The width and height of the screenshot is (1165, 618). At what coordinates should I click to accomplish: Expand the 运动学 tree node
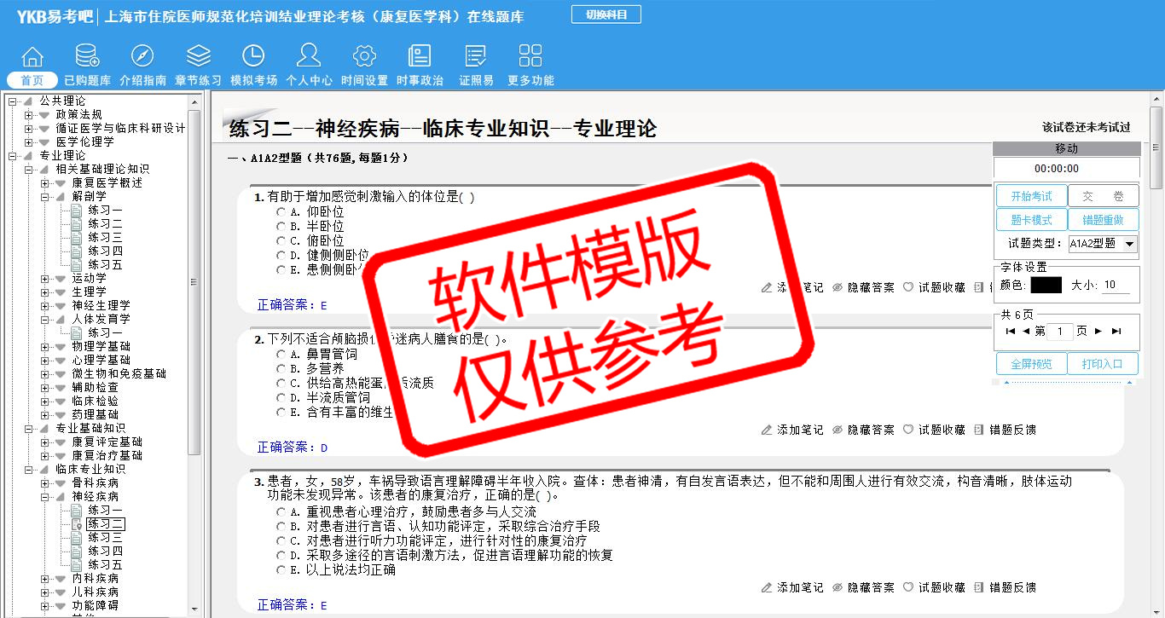tap(45, 279)
